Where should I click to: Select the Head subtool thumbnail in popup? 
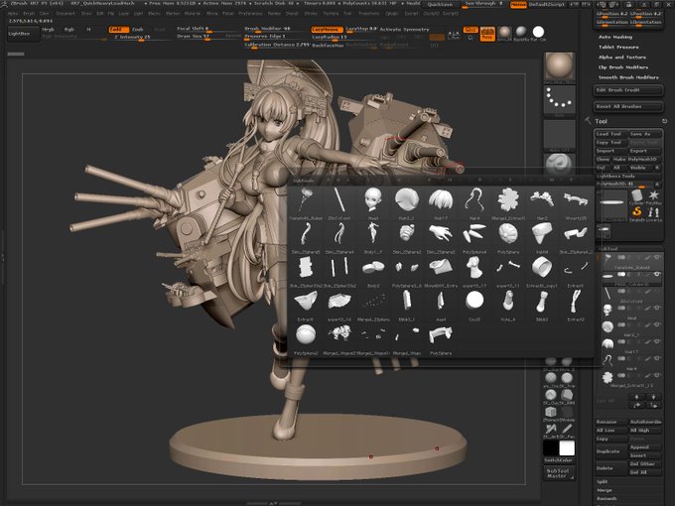coord(373,200)
